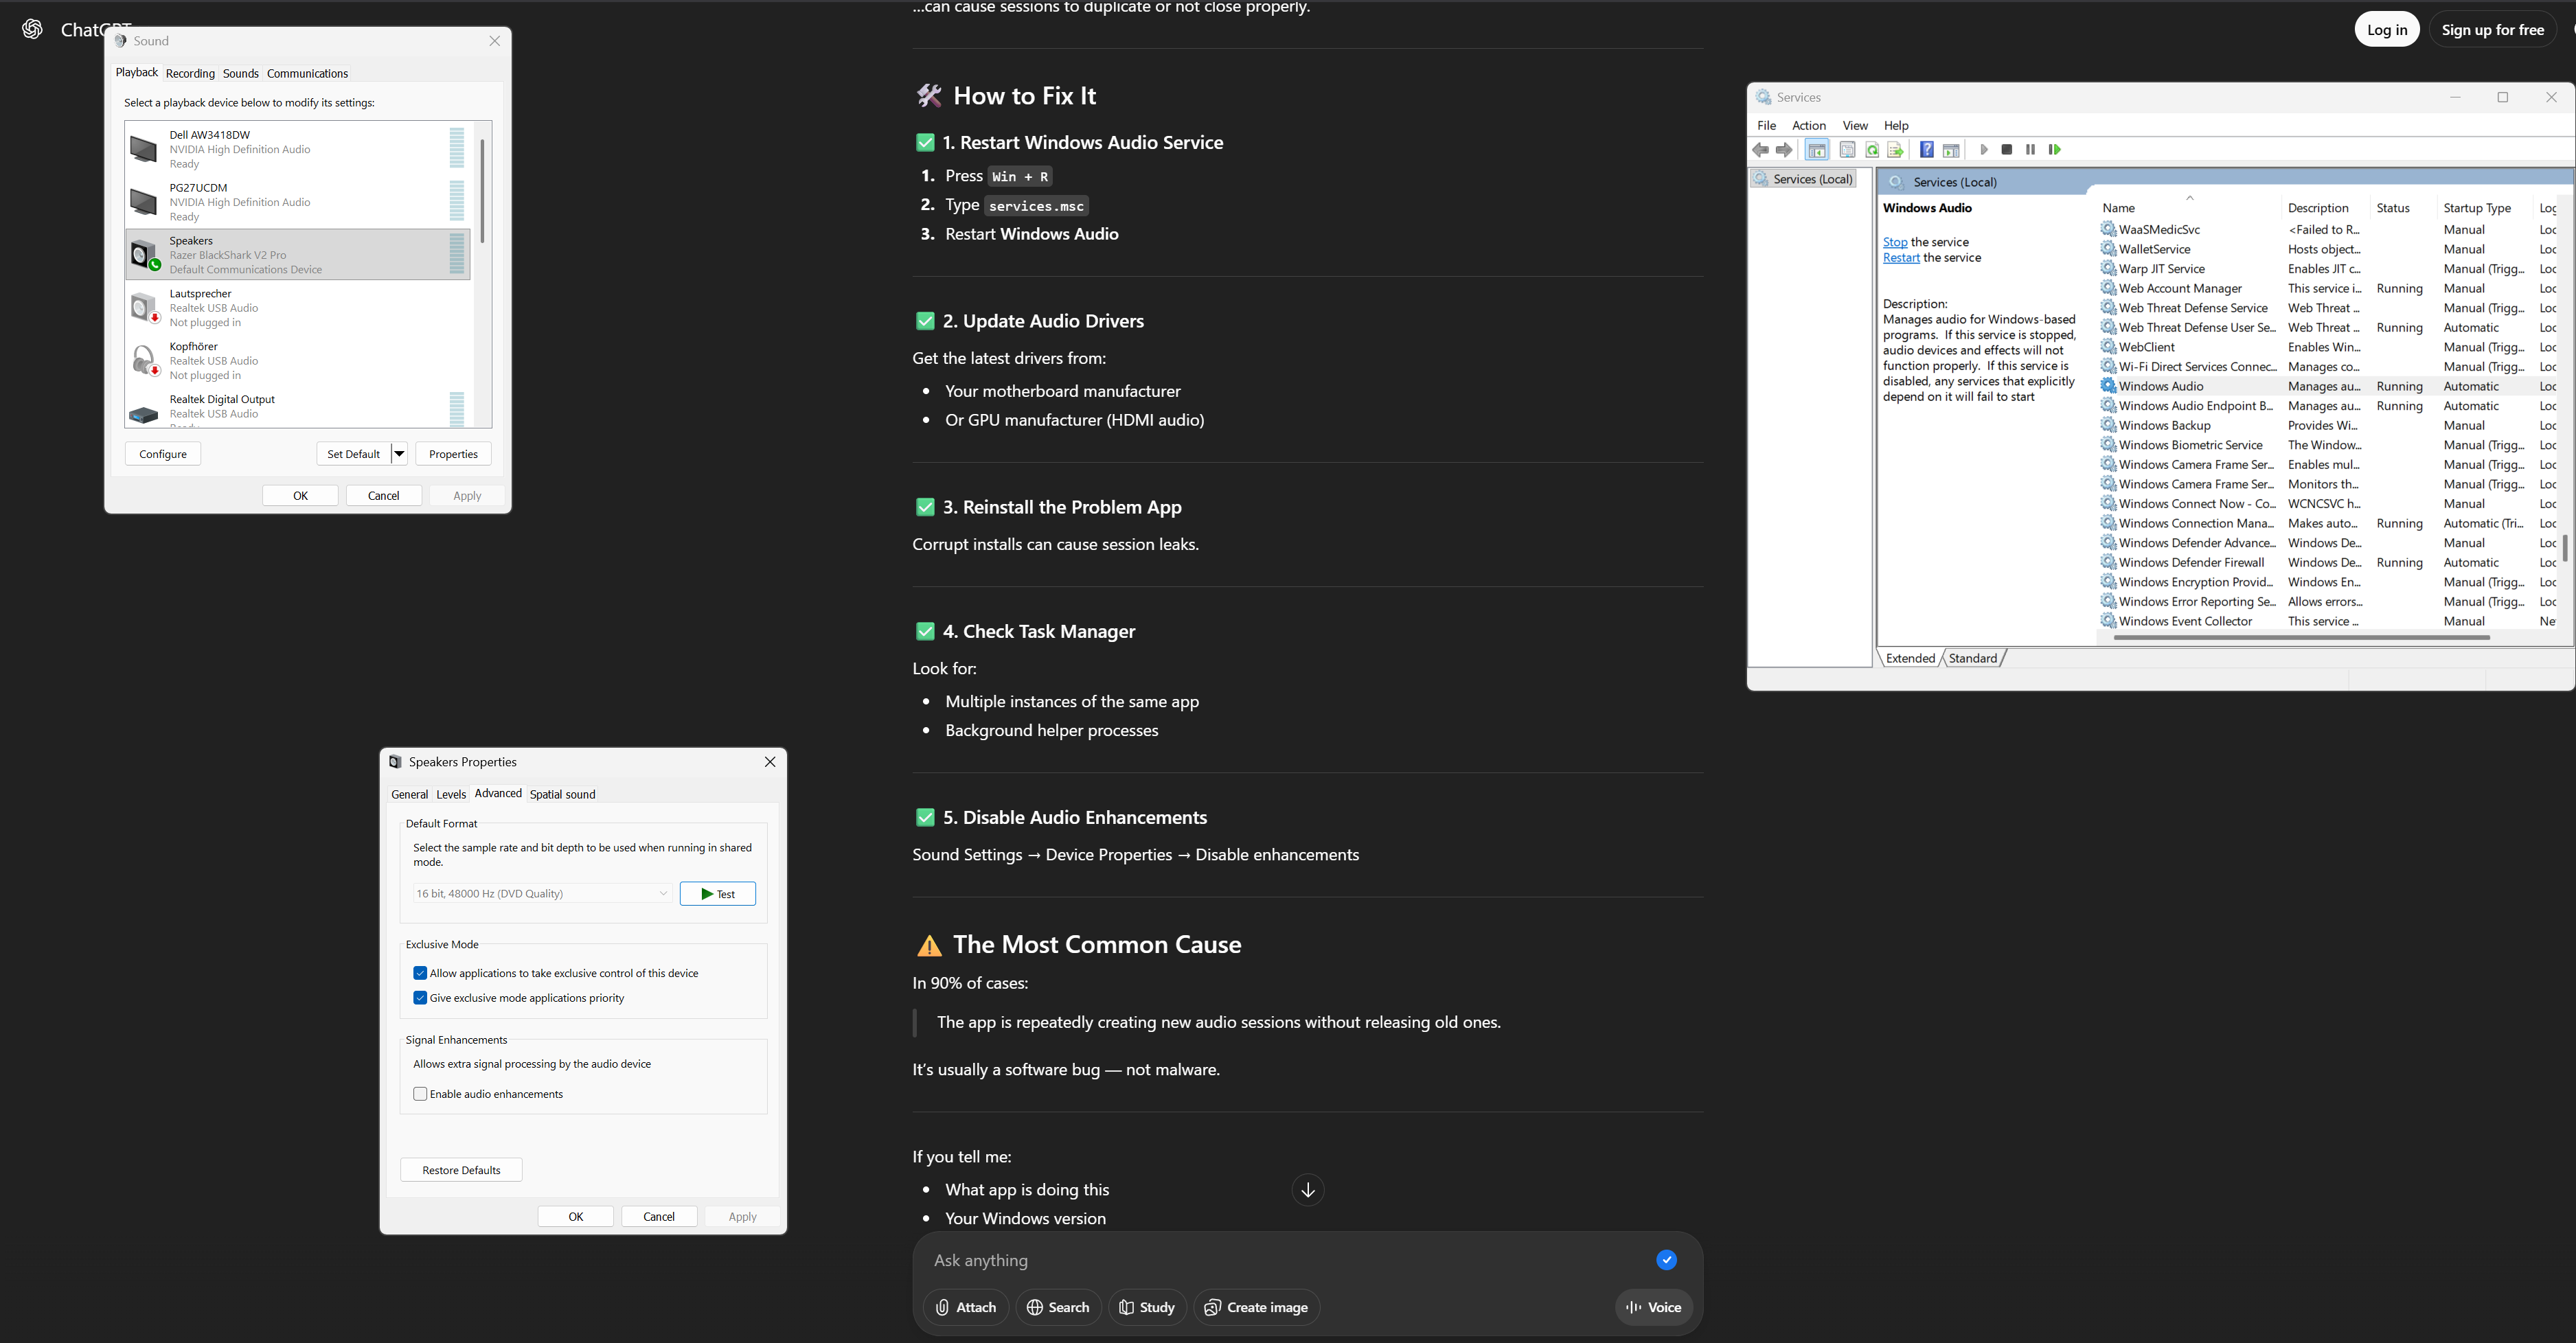
Task: Uncheck Give exclusive mode applications priority
Action: pyautogui.click(x=420, y=998)
